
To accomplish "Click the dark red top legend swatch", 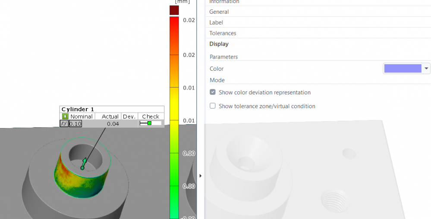I will 174,10.
